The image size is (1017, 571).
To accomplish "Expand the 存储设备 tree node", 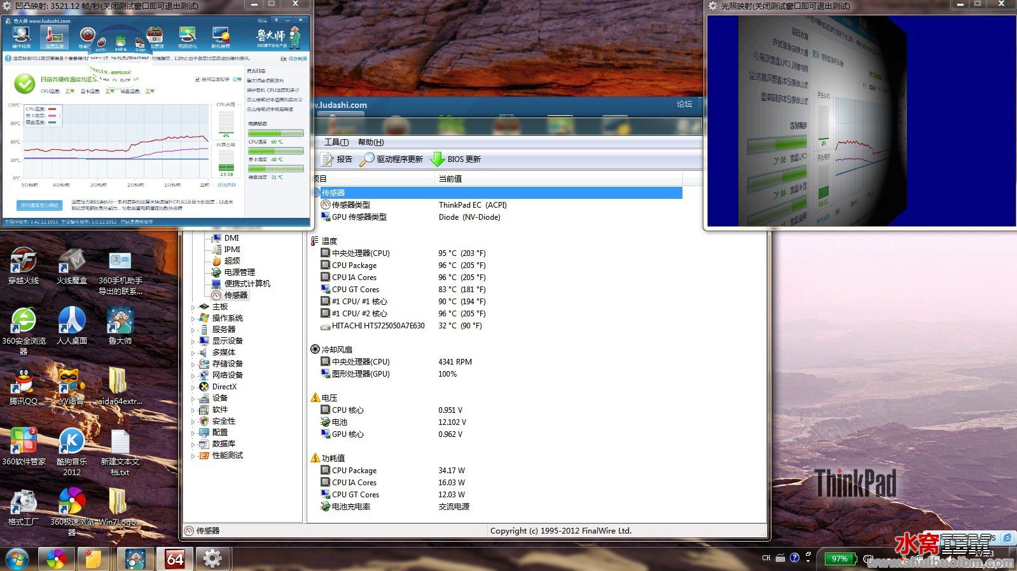I will 193,365.
